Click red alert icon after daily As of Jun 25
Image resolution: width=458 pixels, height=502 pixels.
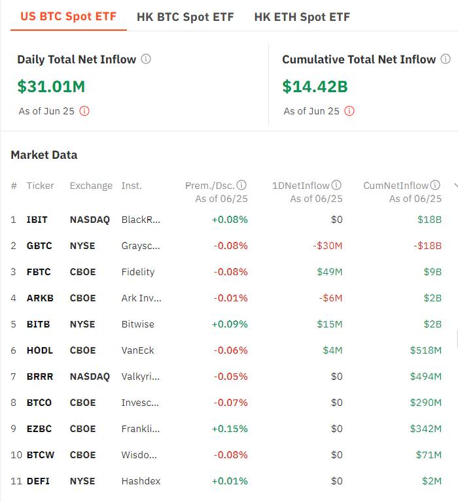pos(84,111)
